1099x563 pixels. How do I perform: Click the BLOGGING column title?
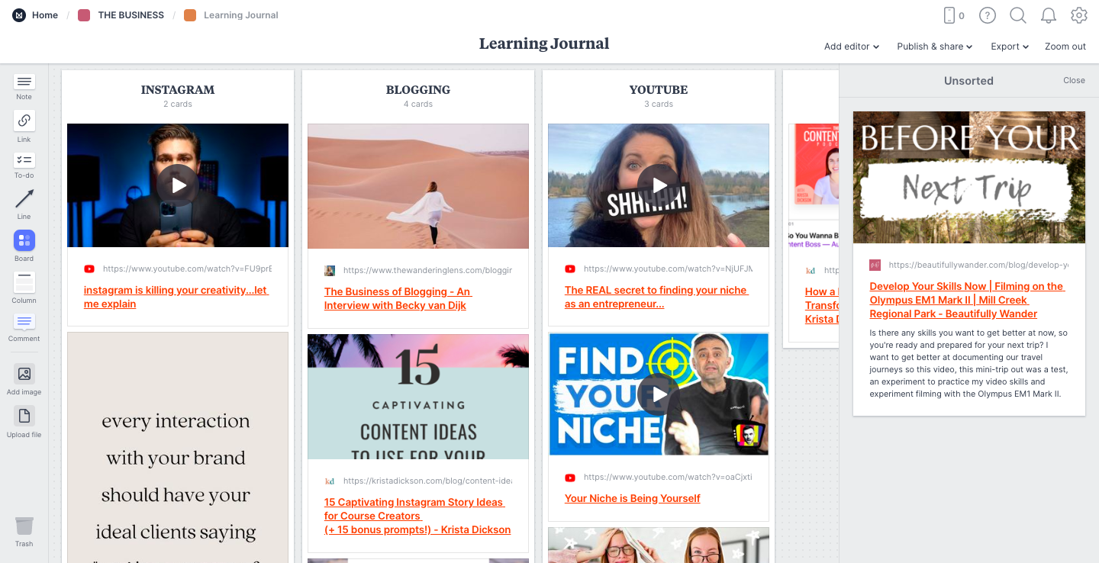(x=418, y=89)
